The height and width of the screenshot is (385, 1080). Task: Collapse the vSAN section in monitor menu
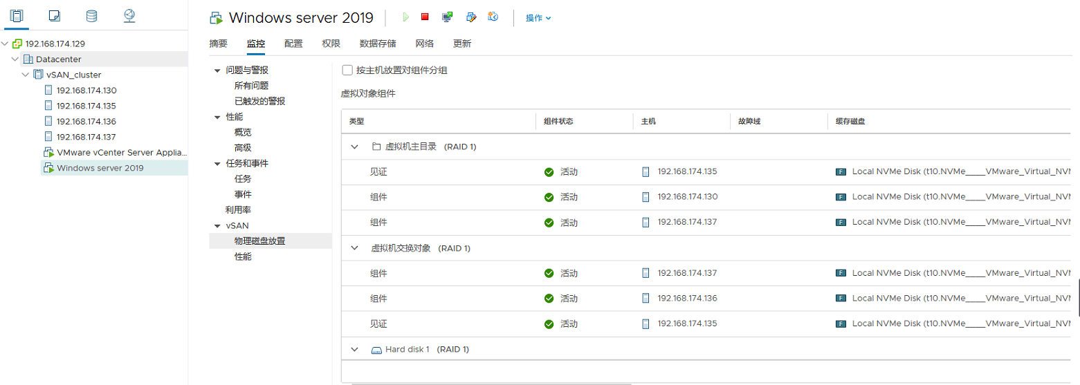coord(218,226)
